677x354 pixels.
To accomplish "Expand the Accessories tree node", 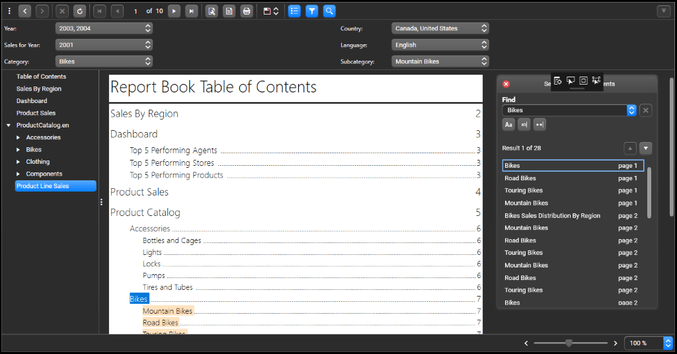I will tap(19, 137).
